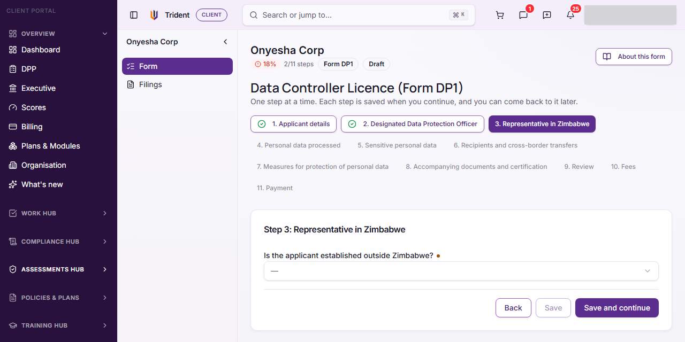685x342 pixels.
Task: Click the Assessments Hub shield icon
Action: point(13,269)
